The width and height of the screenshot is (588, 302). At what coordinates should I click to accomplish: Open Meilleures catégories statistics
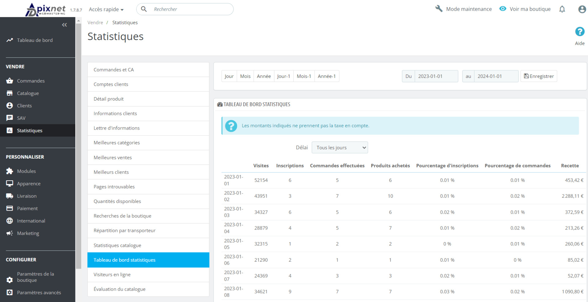coord(148,143)
